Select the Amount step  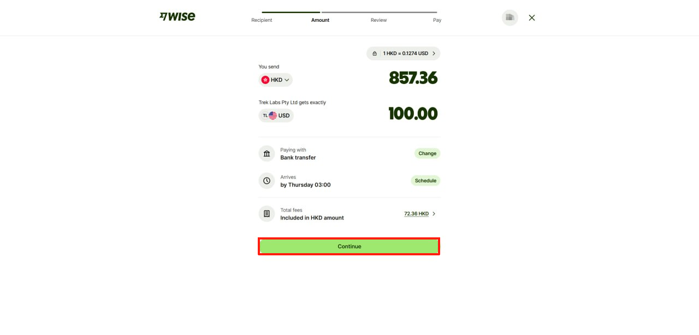click(x=321, y=20)
